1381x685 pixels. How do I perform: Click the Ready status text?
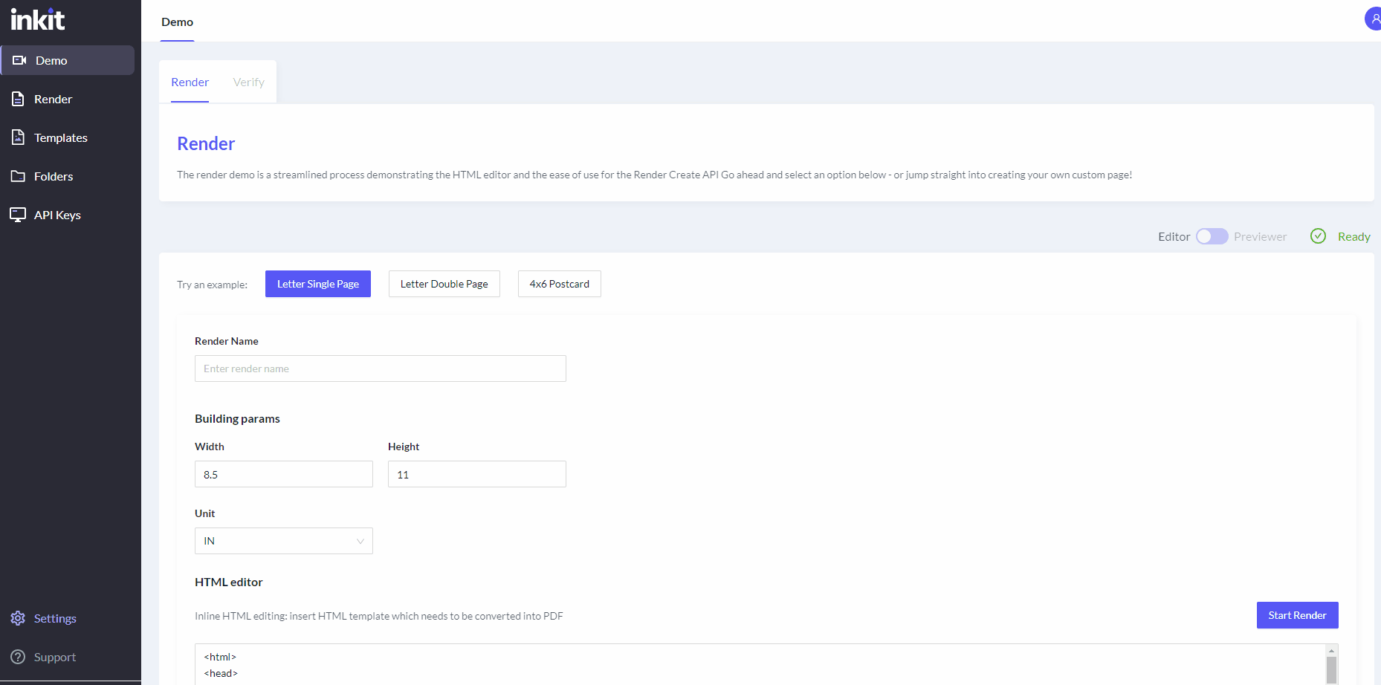coord(1353,236)
